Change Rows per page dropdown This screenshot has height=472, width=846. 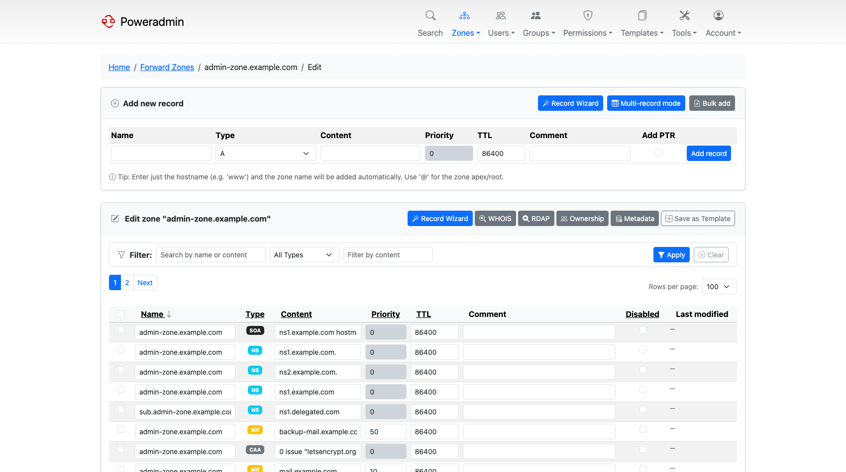tap(719, 287)
